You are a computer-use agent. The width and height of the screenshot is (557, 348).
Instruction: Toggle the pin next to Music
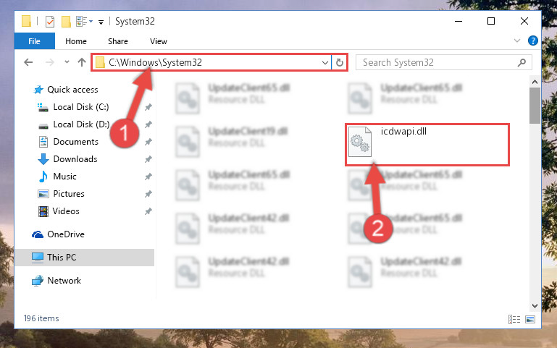[148, 177]
